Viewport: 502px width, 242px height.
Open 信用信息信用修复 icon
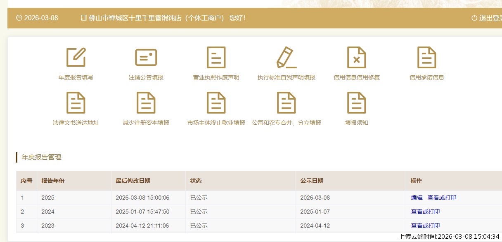pyautogui.click(x=356, y=57)
